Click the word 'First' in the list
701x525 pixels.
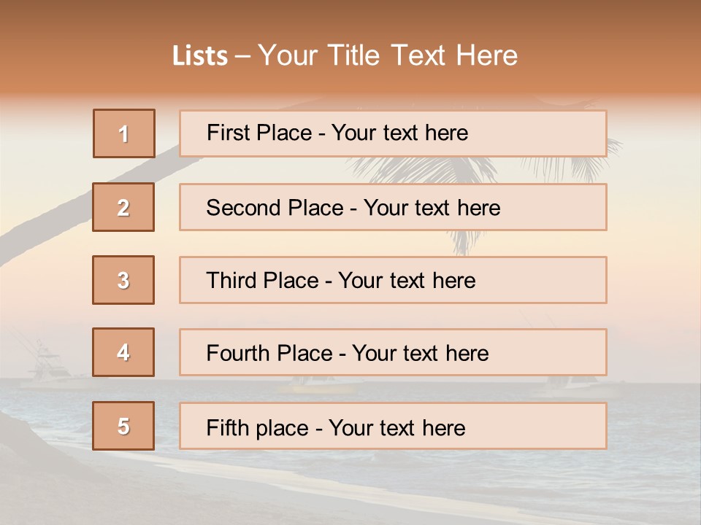228,133
